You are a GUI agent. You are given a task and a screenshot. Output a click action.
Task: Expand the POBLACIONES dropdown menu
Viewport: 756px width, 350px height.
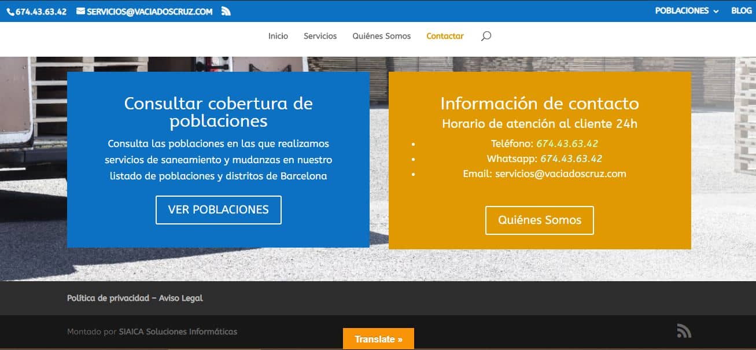tap(687, 11)
